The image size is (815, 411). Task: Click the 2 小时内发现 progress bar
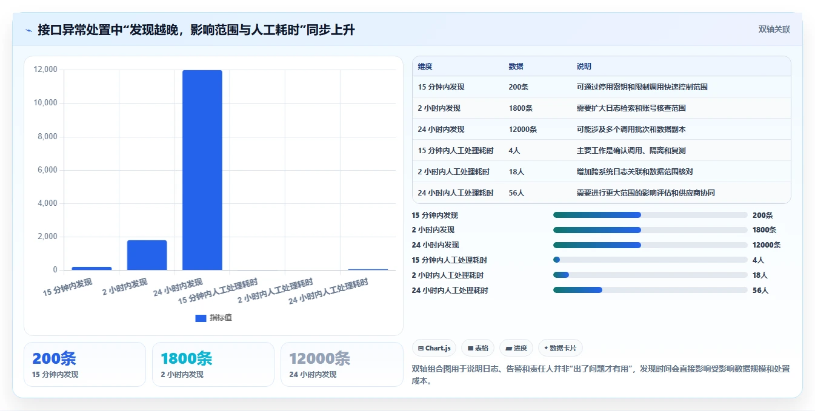(650, 230)
